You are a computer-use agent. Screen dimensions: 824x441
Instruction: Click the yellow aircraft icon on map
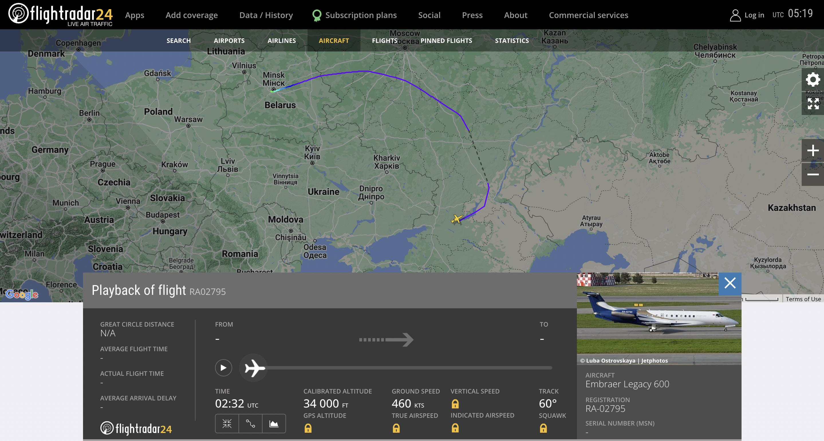tap(456, 219)
